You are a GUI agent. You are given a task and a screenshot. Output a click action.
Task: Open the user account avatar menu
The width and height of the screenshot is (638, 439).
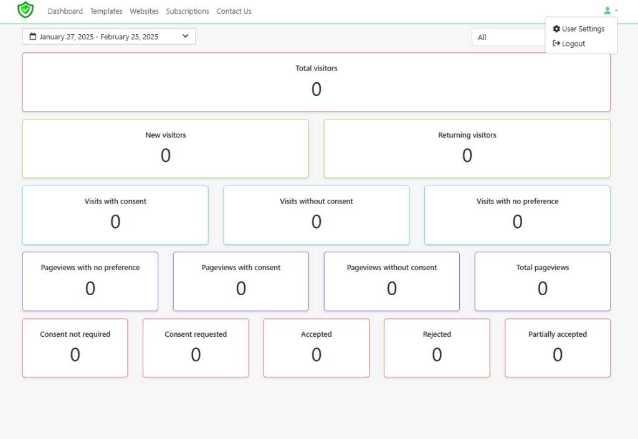click(x=611, y=11)
